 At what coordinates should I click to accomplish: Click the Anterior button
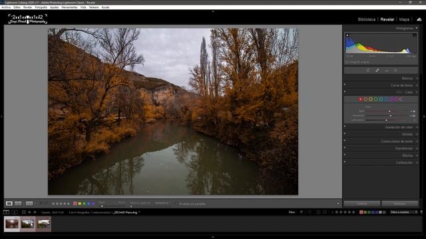click(362, 204)
